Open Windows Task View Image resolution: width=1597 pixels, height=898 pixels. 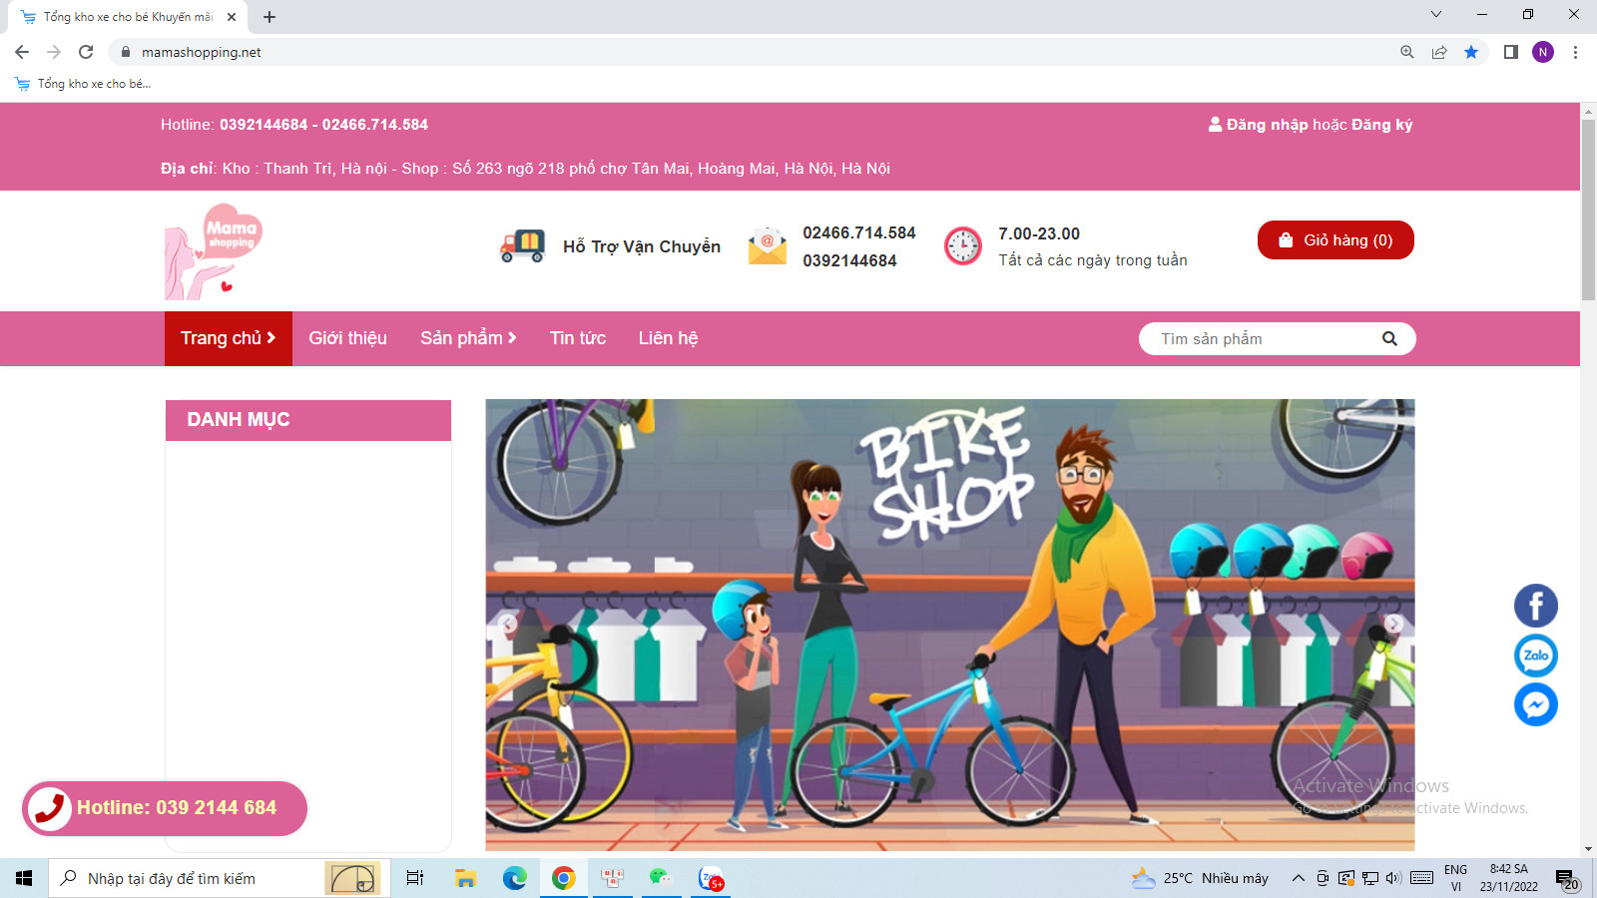(415, 878)
